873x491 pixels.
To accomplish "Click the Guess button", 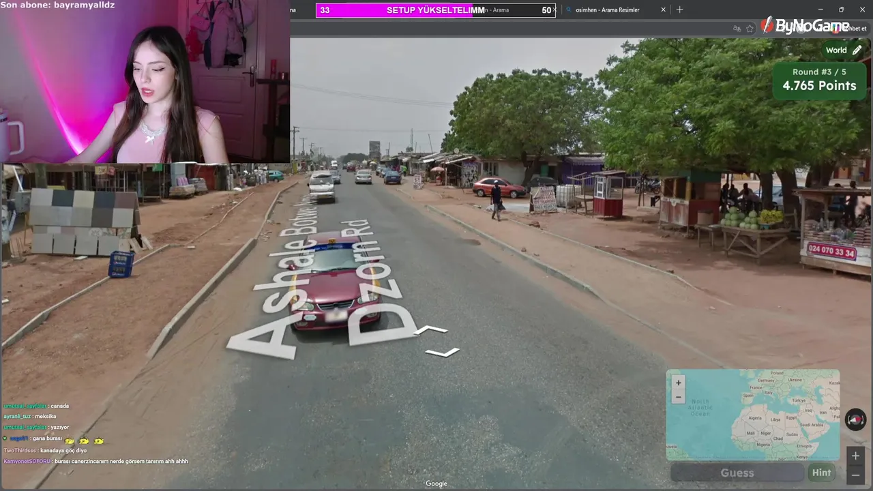I will 737,473.
